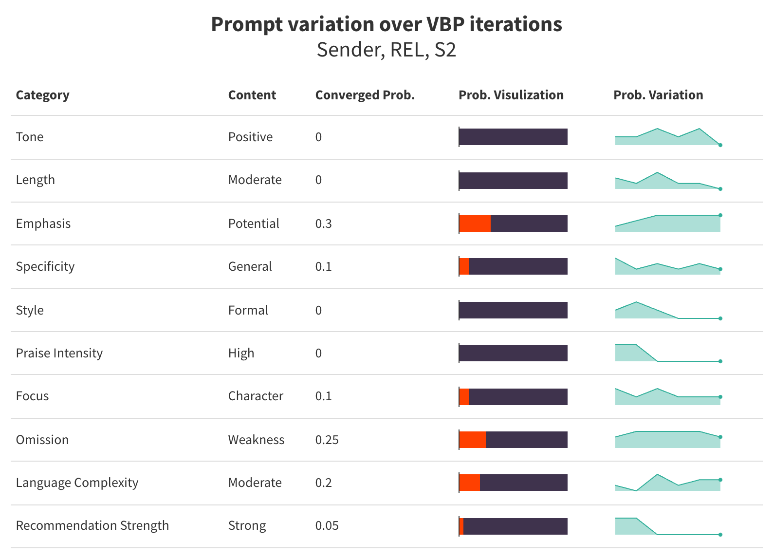Click the Length row probability bar
Image resolution: width=773 pixels, height=559 pixels.
pyautogui.click(x=513, y=181)
